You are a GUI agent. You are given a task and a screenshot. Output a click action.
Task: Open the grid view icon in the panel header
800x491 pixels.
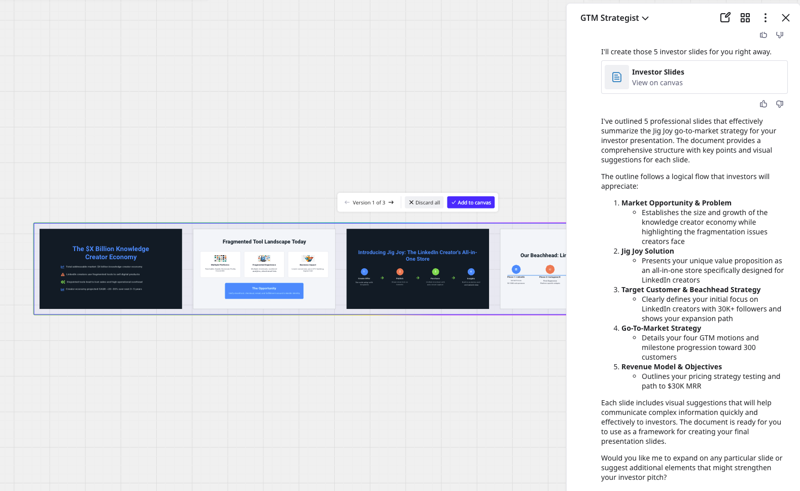tap(745, 18)
